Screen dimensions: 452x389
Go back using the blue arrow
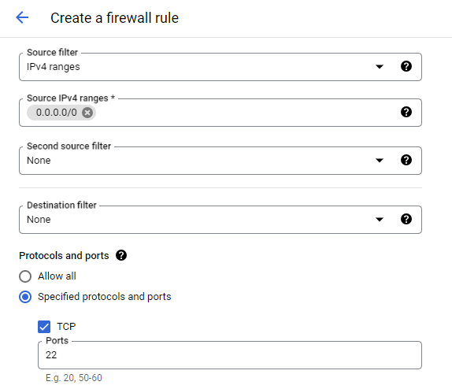pos(22,17)
